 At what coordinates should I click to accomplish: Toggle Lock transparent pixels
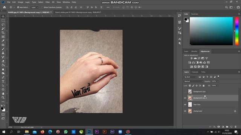pyautogui.click(x=190, y=86)
